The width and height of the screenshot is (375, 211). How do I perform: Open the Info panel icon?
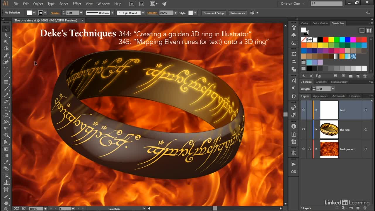point(294,126)
